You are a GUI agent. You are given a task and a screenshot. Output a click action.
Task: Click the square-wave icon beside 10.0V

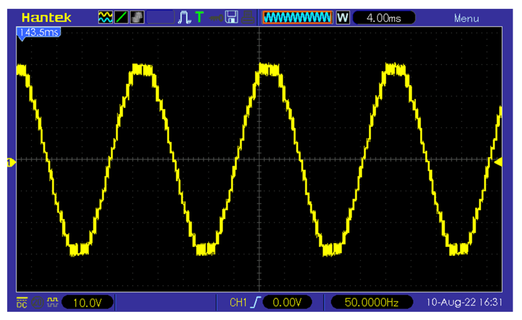(53, 302)
